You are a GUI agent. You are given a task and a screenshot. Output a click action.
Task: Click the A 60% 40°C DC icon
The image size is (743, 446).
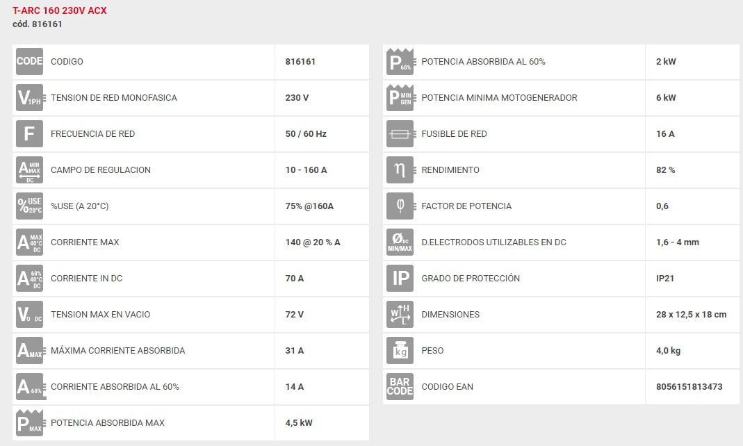point(29,279)
